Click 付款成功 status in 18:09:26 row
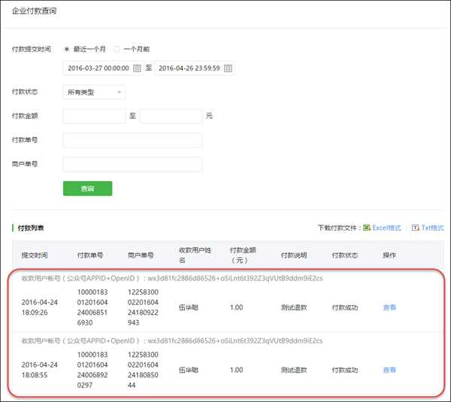 345,307
